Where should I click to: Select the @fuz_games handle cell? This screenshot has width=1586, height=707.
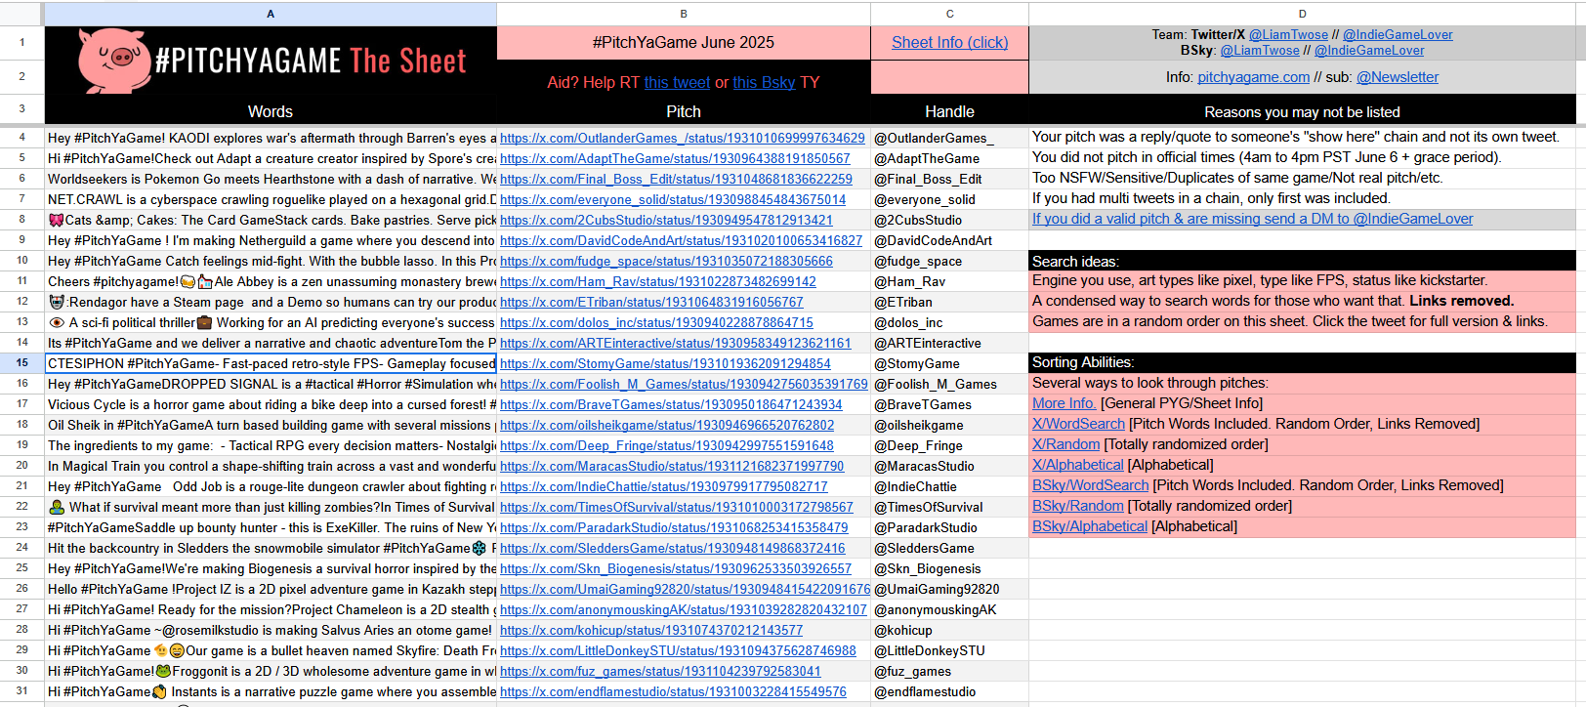949,671
